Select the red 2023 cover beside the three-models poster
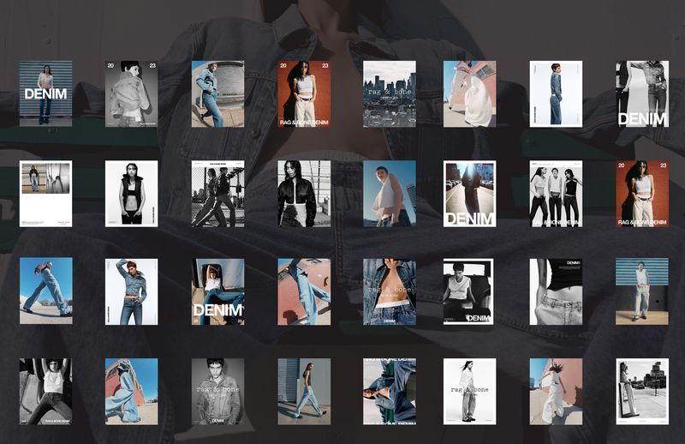 (x=642, y=194)
